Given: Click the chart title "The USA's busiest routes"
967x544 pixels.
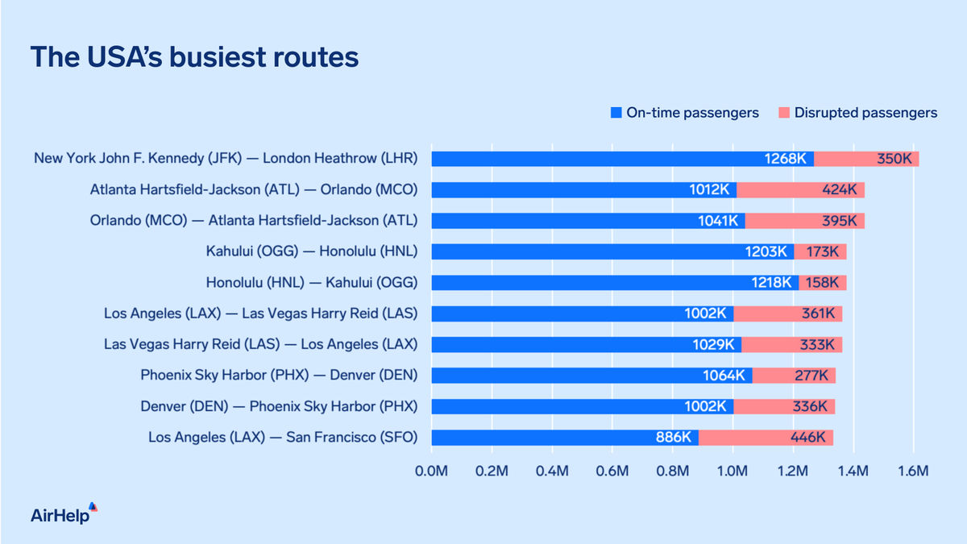Looking at the screenshot, I should coord(194,58).
